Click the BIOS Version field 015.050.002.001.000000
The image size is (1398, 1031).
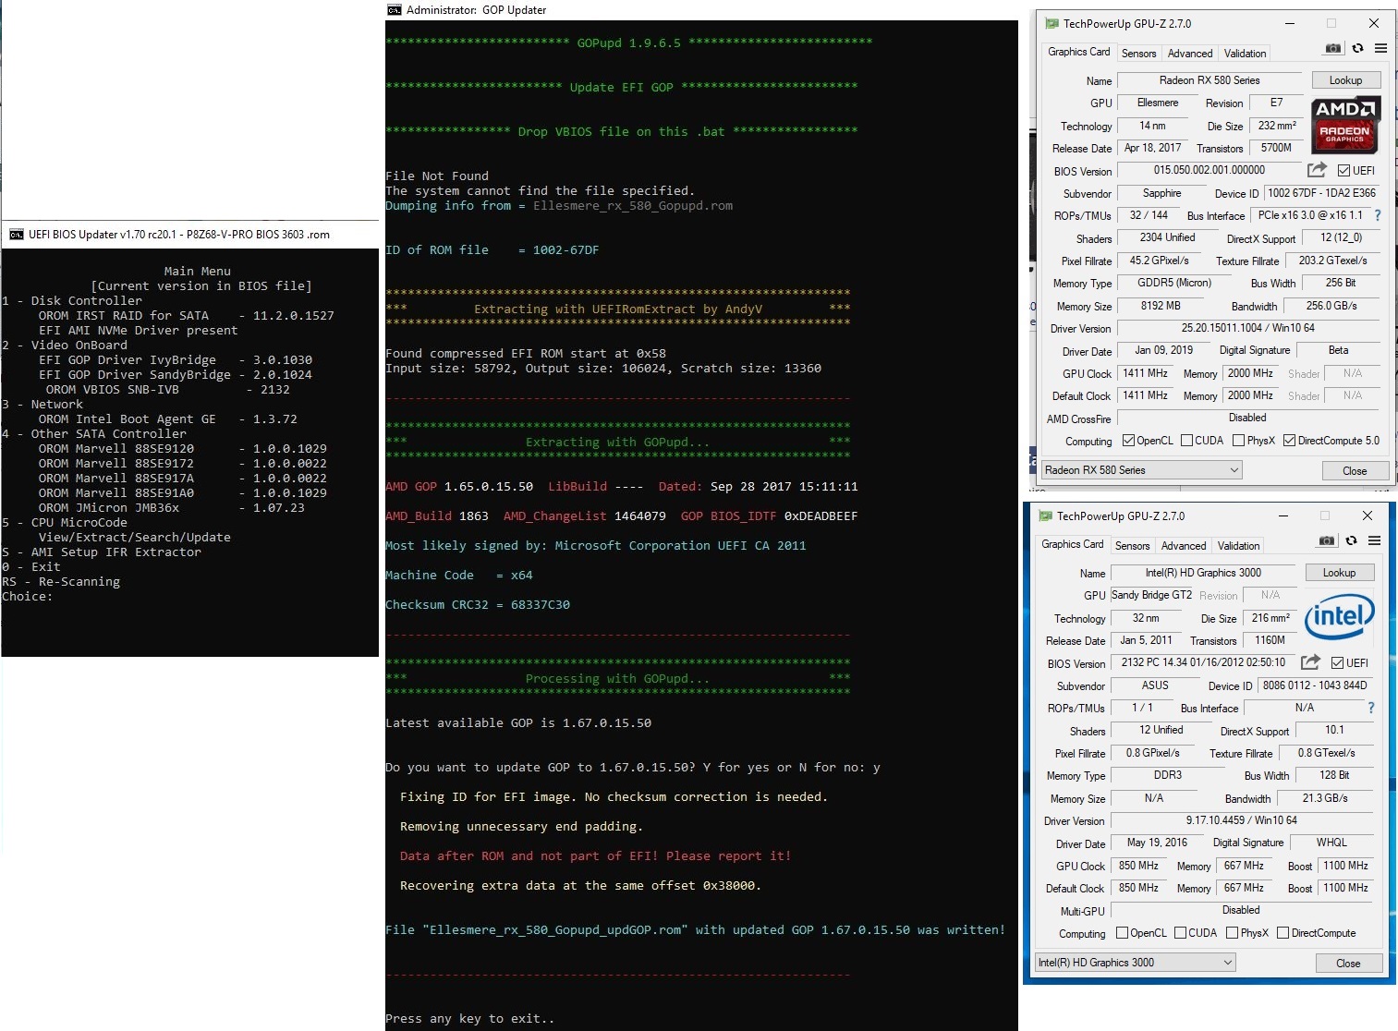pos(1209,170)
